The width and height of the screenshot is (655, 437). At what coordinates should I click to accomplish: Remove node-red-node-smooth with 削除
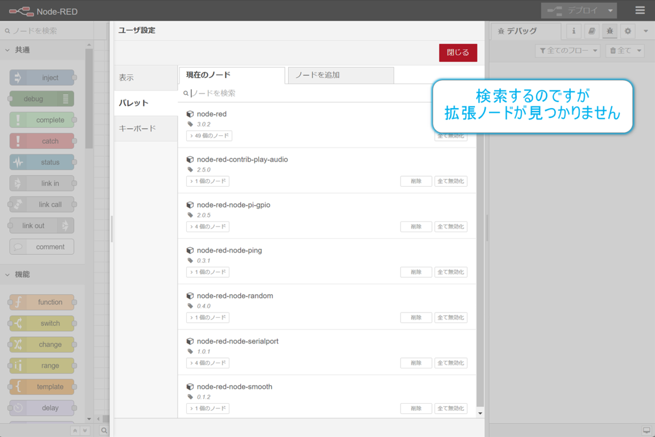(416, 408)
